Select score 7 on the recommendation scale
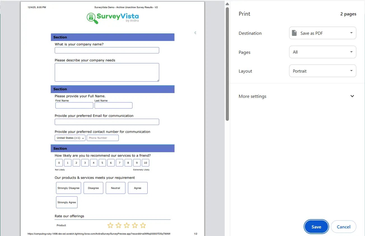The width and height of the screenshot is (365, 236). (120, 163)
